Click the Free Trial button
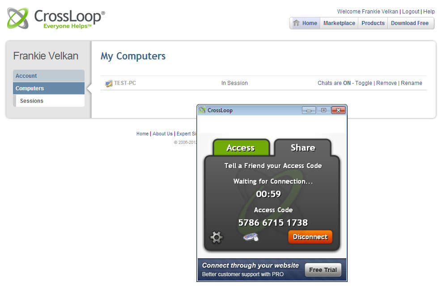 tap(323, 270)
